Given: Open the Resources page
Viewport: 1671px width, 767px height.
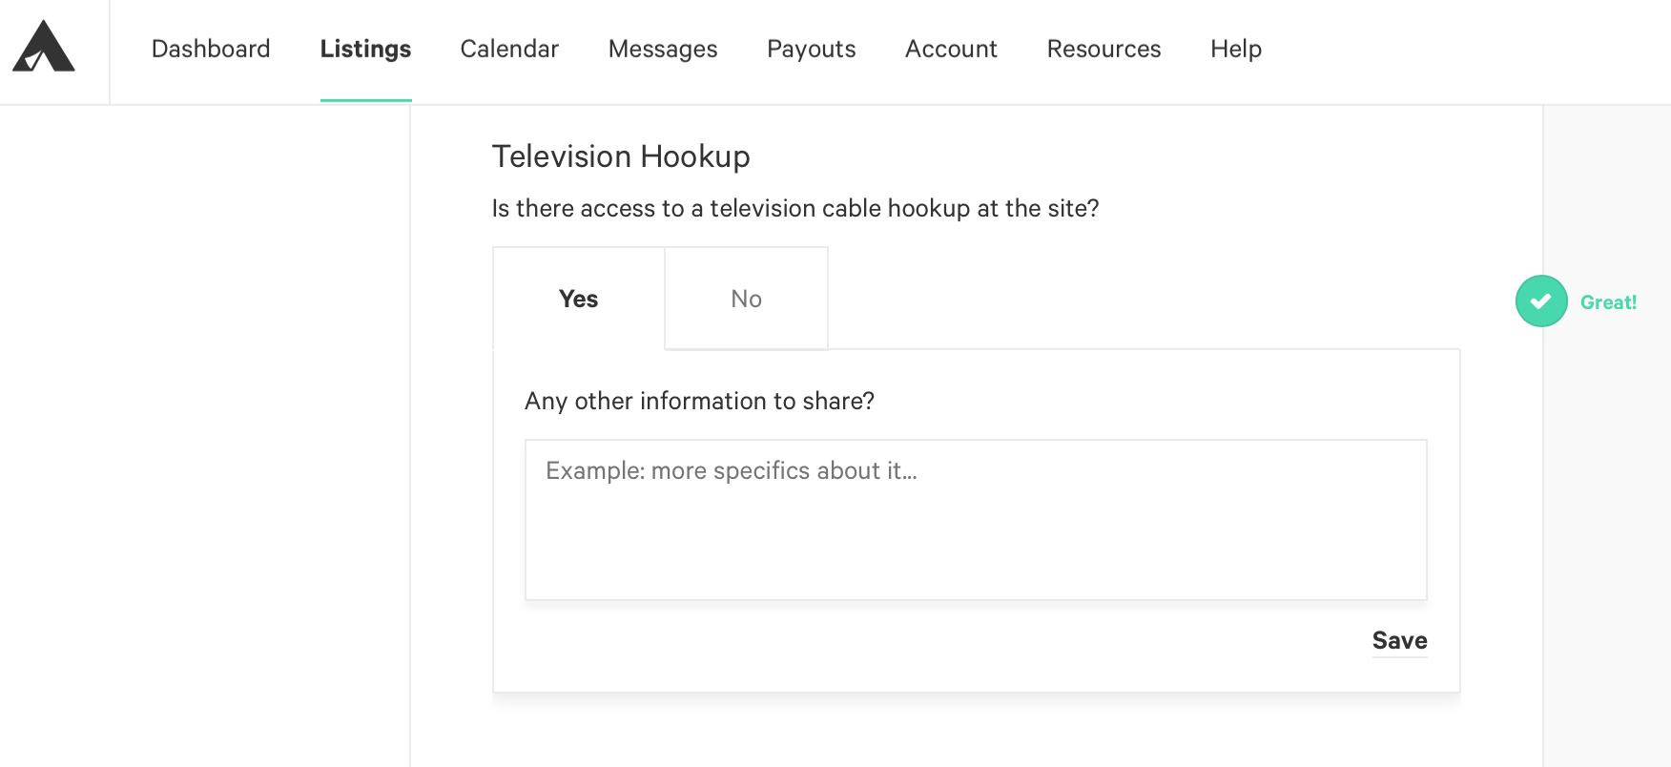Looking at the screenshot, I should click(x=1104, y=49).
